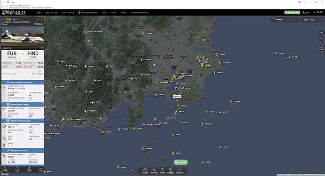This screenshot has height=176, width=325.
Task: Click the browser reload/stop icon
Action: pyautogui.click(x=2, y=7)
